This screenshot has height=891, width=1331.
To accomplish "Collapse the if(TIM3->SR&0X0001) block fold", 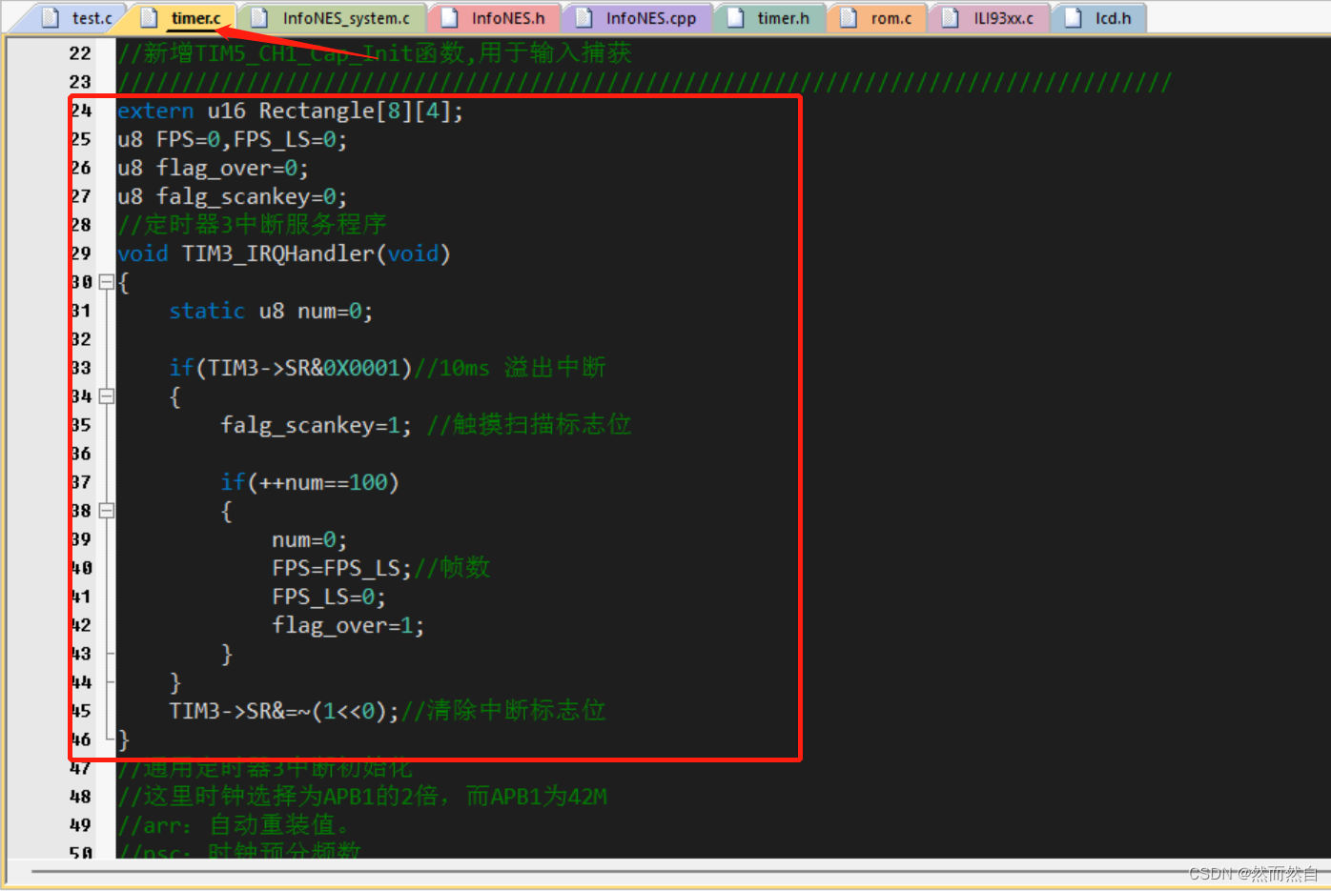I will pos(107,396).
